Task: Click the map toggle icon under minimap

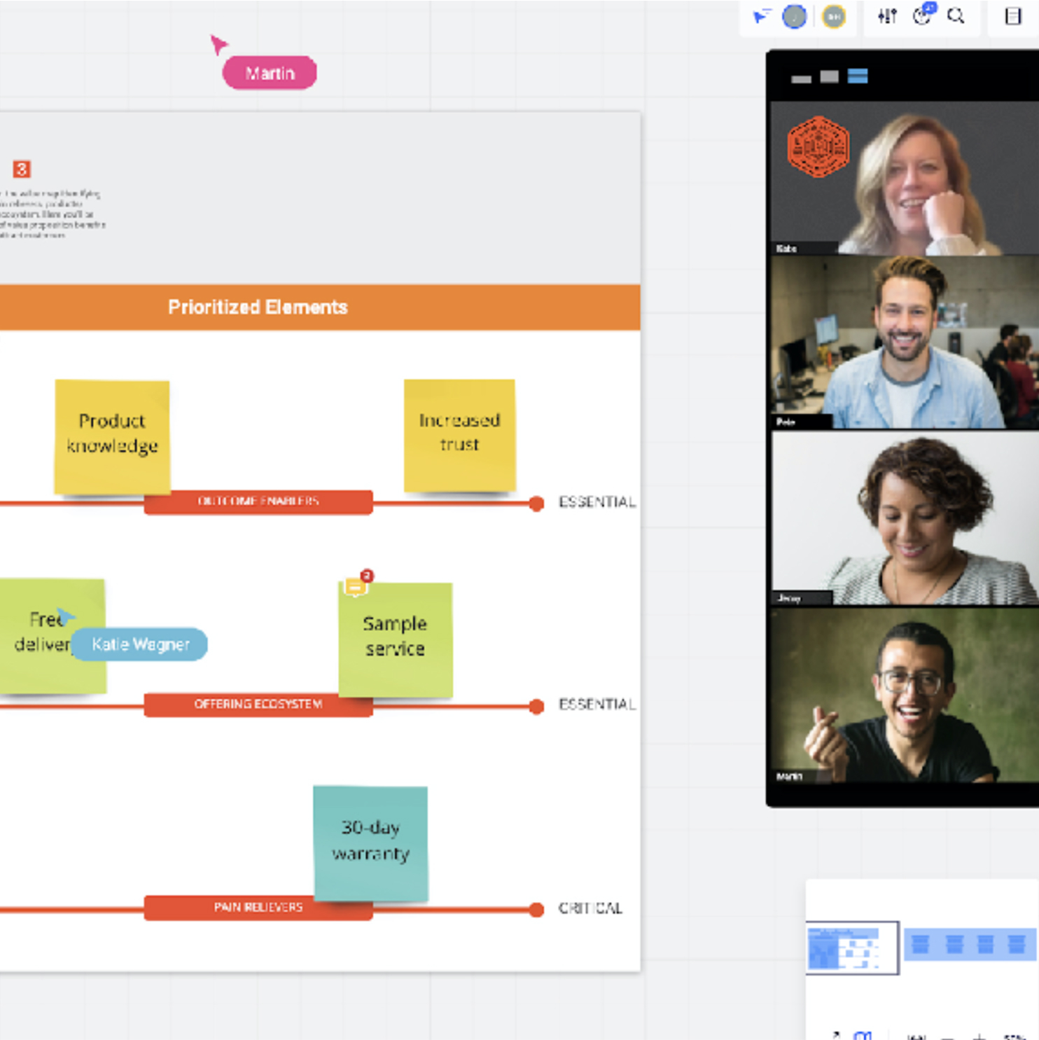Action: [863, 1035]
